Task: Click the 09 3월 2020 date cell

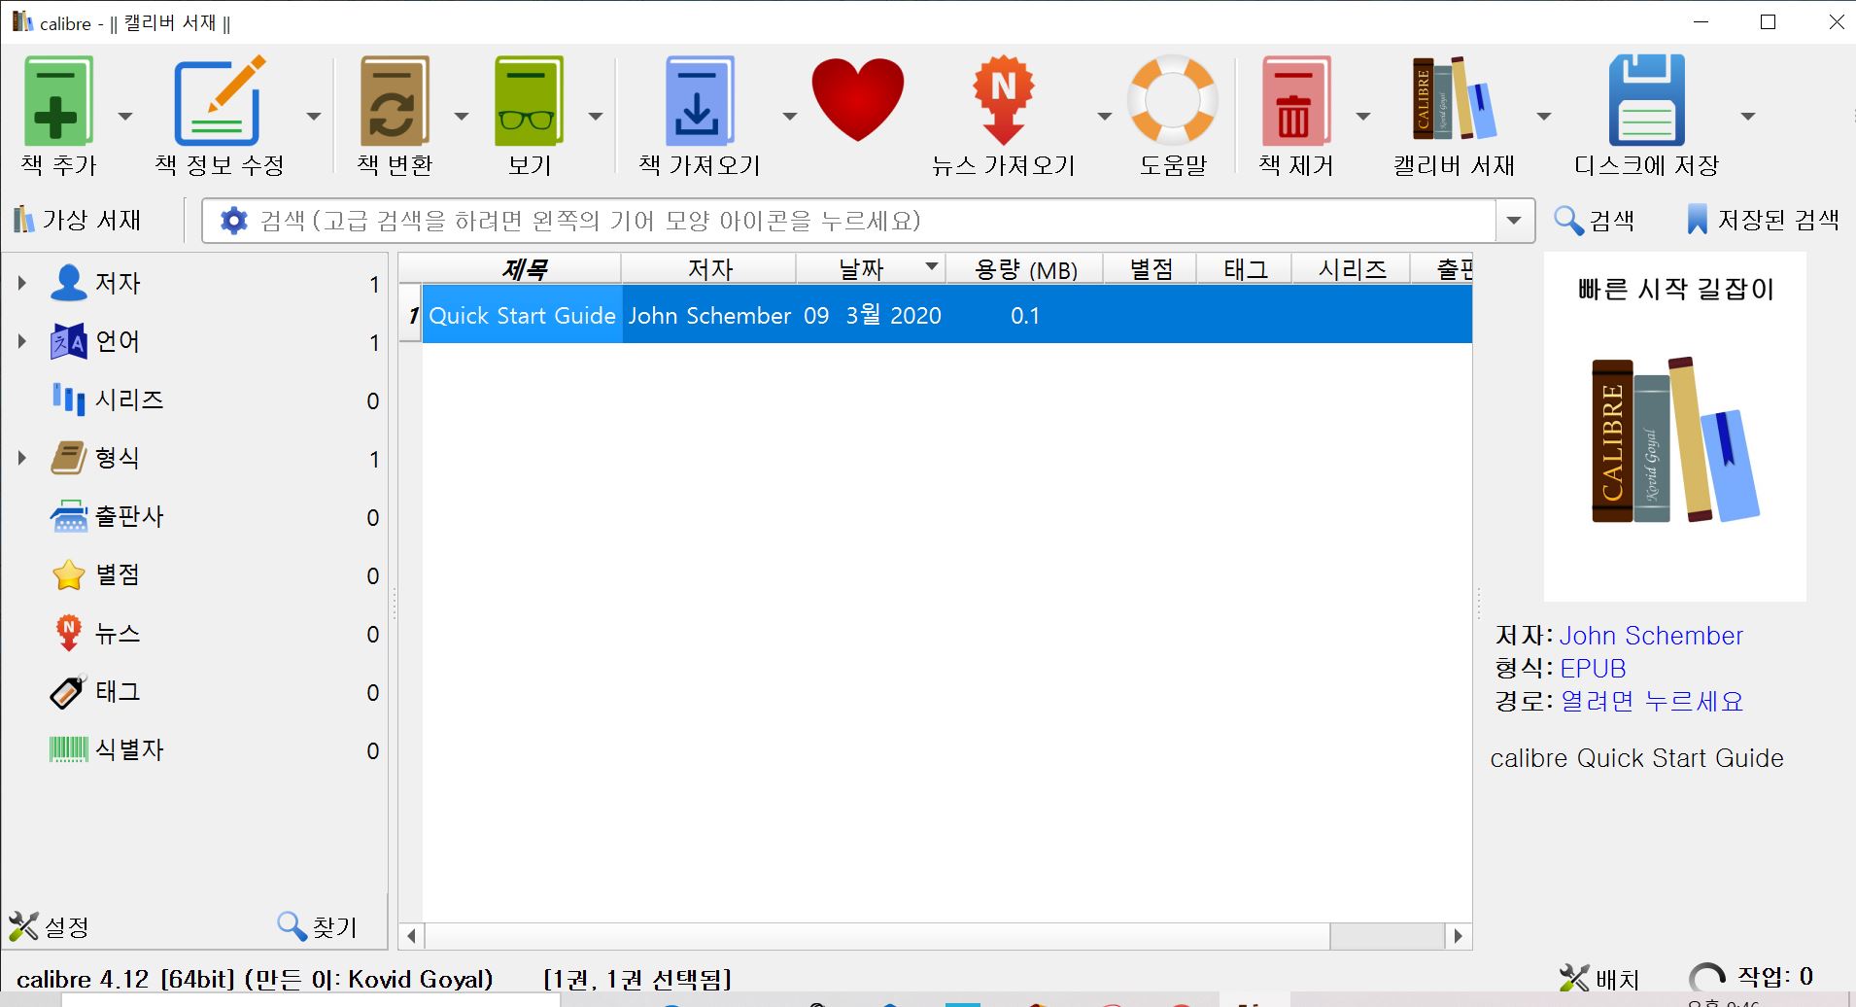Action: click(872, 315)
